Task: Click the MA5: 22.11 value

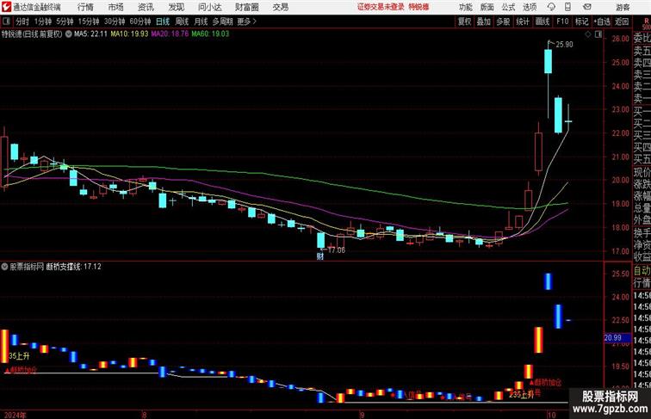Action: tap(90, 34)
